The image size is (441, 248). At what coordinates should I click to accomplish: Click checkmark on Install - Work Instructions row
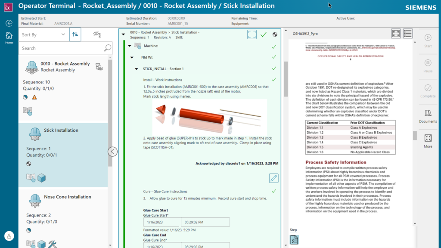tap(274, 80)
